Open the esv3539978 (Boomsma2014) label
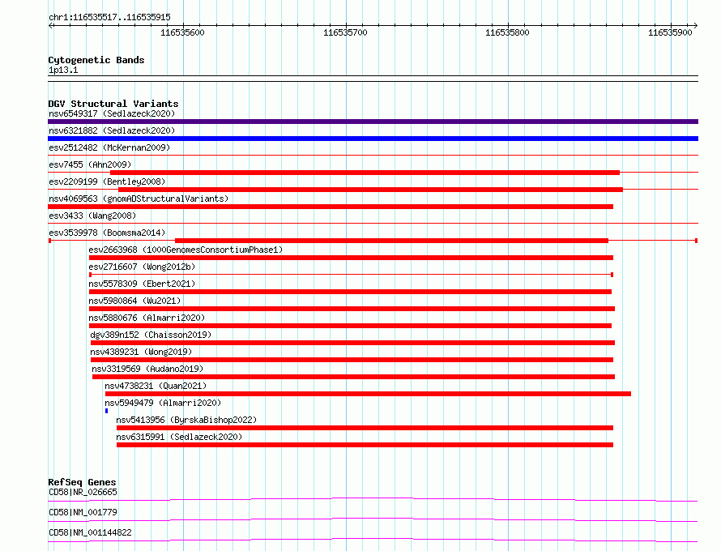 [x=107, y=233]
